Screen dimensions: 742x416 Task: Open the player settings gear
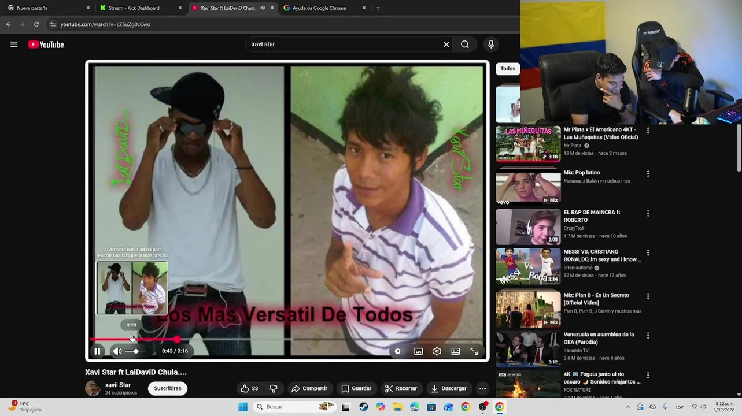[x=437, y=351]
